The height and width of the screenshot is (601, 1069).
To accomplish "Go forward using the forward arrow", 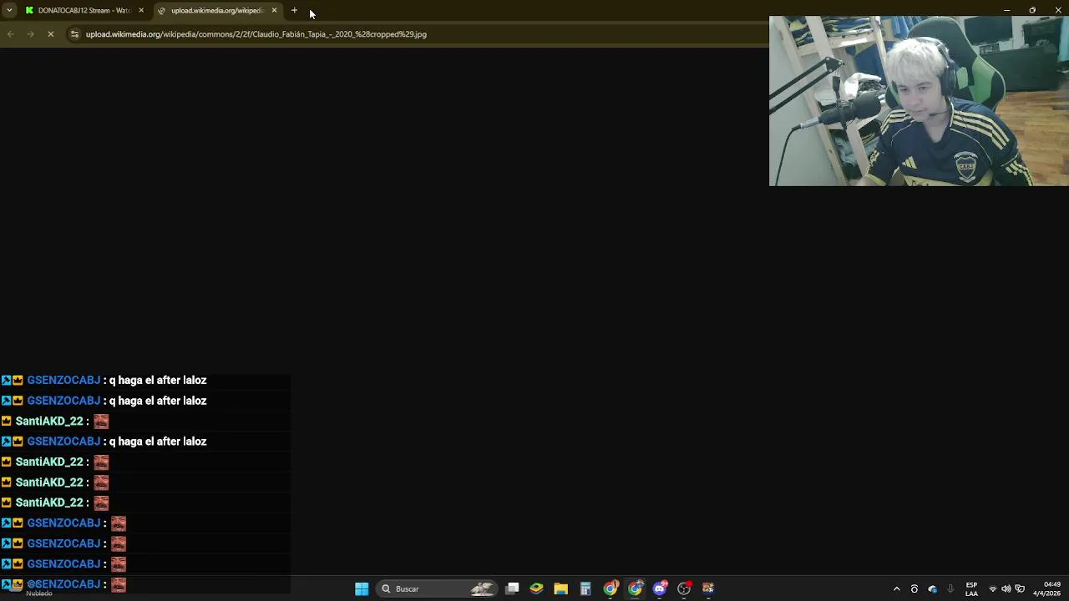I will pyautogui.click(x=30, y=34).
